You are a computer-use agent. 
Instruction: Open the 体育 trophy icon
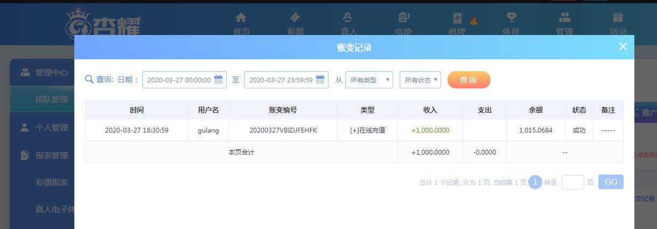point(511,18)
